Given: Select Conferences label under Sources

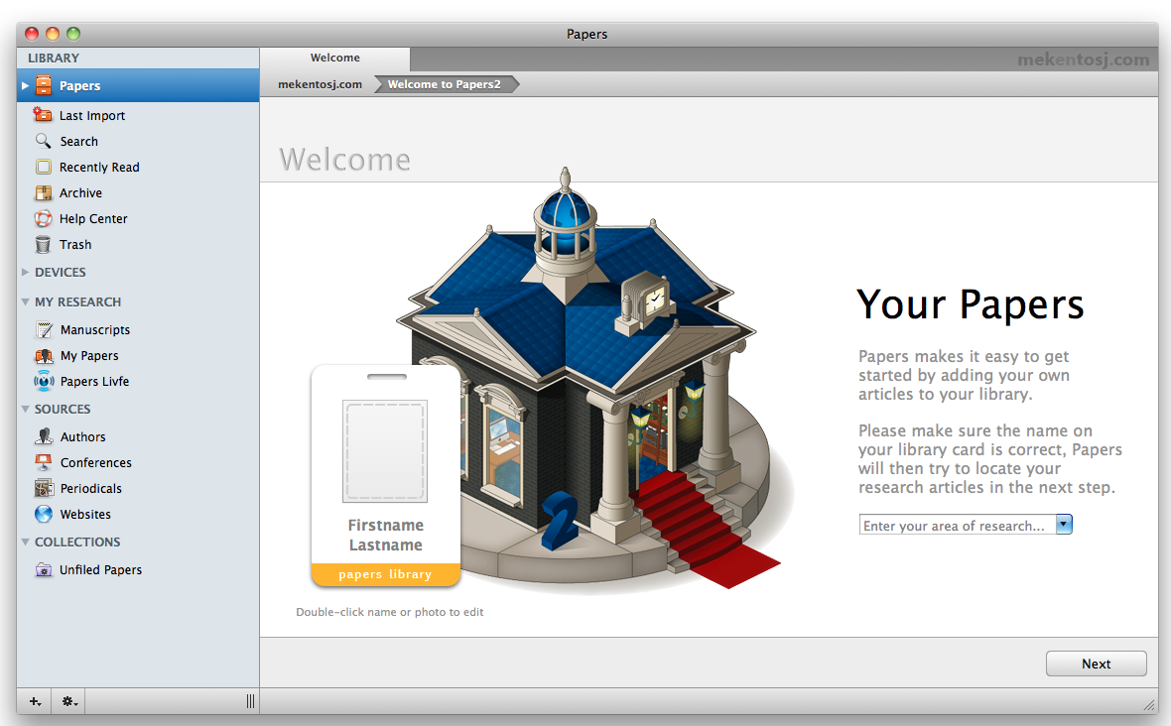Looking at the screenshot, I should click(95, 462).
